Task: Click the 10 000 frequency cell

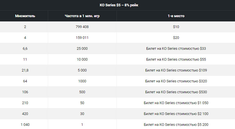Action: coord(82,59)
